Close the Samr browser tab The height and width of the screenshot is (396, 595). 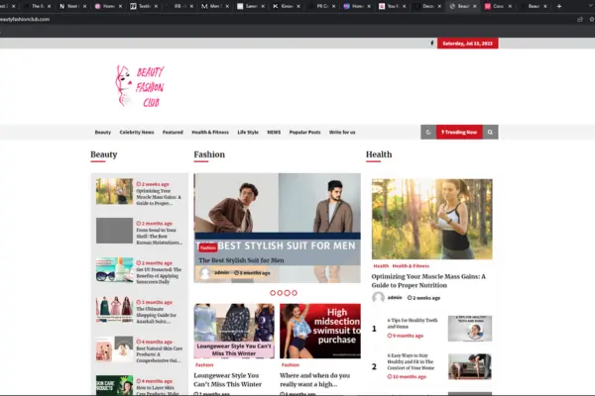coord(263,6)
